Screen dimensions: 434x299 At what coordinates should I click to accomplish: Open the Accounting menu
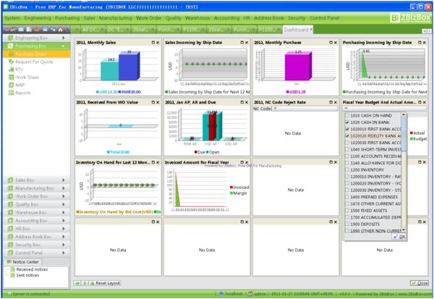226,18
